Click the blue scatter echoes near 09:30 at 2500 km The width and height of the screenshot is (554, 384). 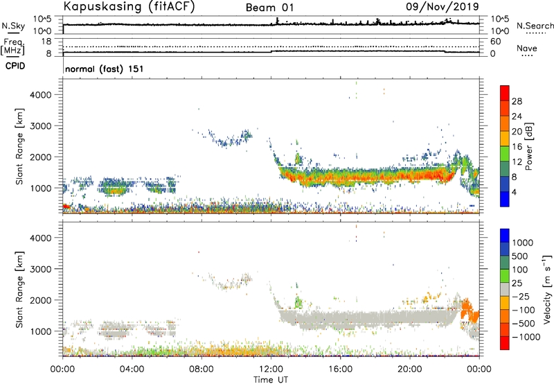(x=226, y=142)
